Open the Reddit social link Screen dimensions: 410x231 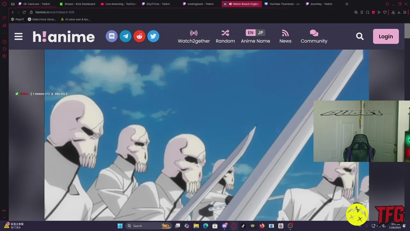139,36
